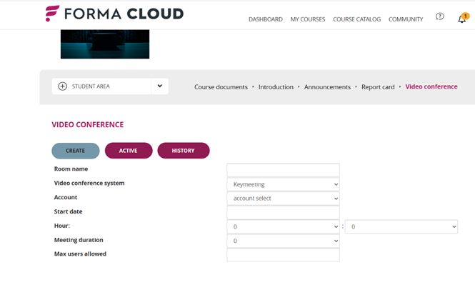Image resolution: width=475 pixels, height=285 pixels.
Task: Open the minutes dropdown next to Hour
Action: click(x=401, y=226)
